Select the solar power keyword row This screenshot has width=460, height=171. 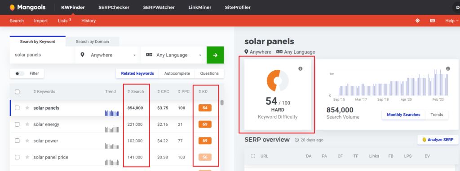115,141
